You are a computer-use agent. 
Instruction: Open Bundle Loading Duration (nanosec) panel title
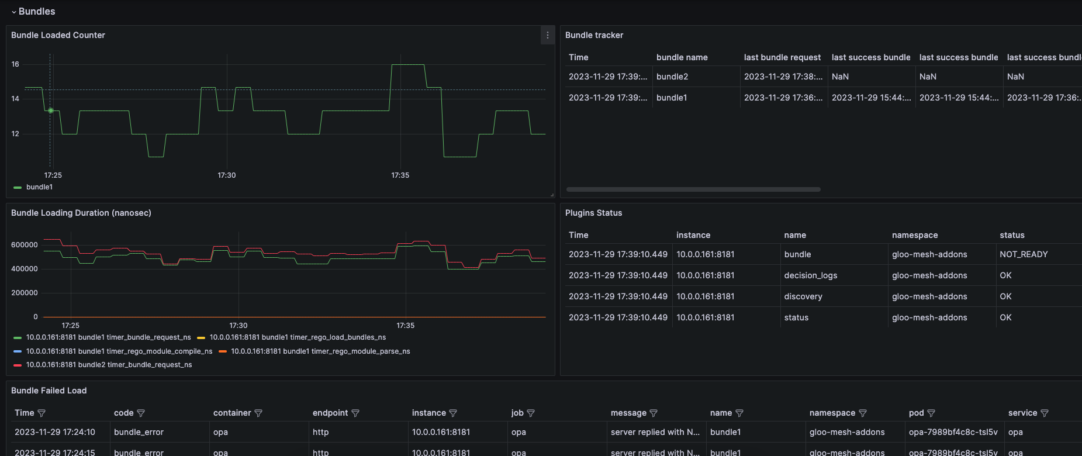pyautogui.click(x=81, y=213)
